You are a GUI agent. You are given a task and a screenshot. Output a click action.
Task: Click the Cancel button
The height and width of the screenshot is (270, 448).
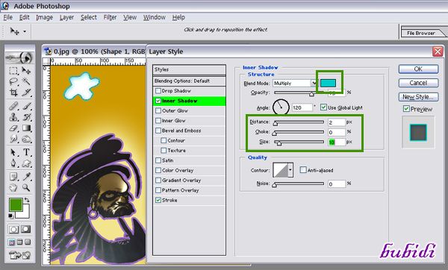418,83
